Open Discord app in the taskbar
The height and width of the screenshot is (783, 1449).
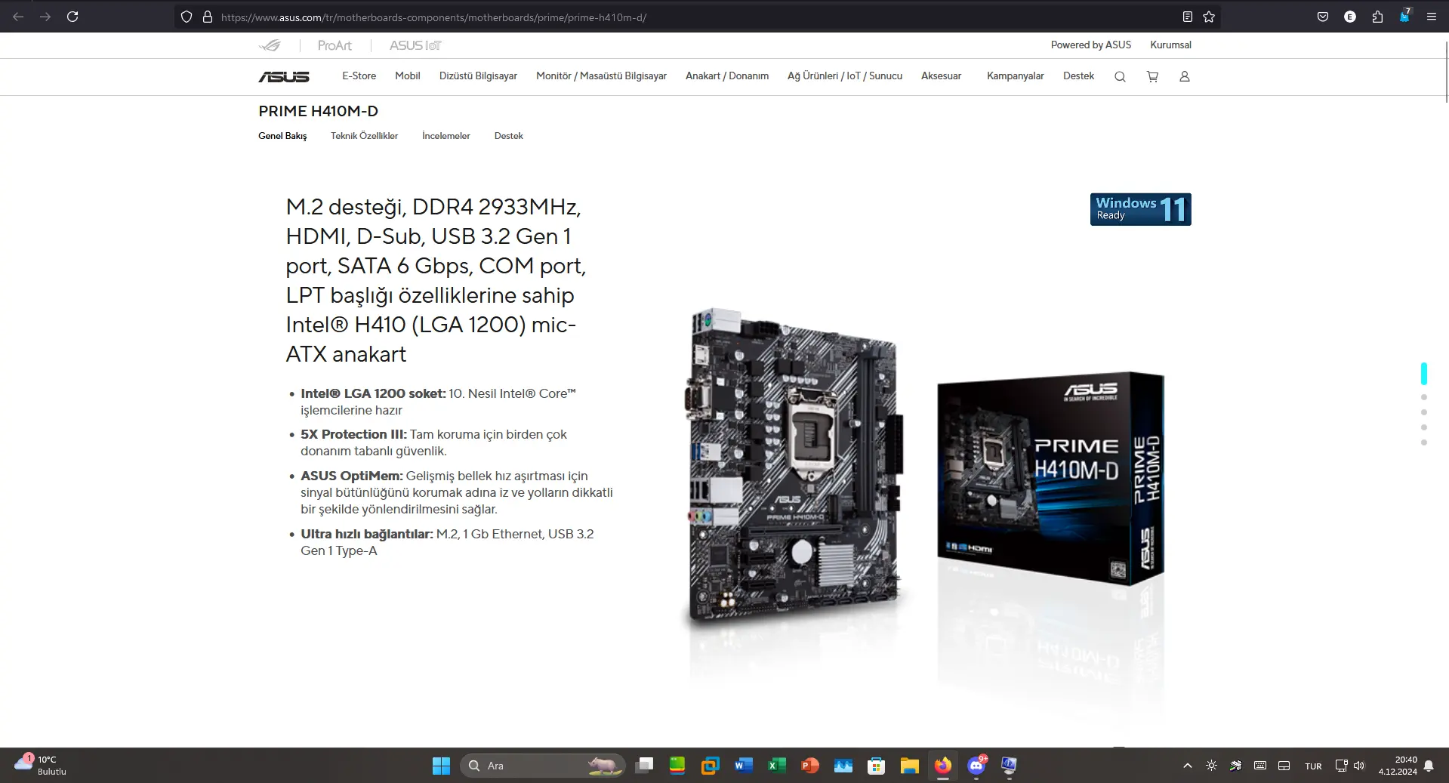[976, 766]
